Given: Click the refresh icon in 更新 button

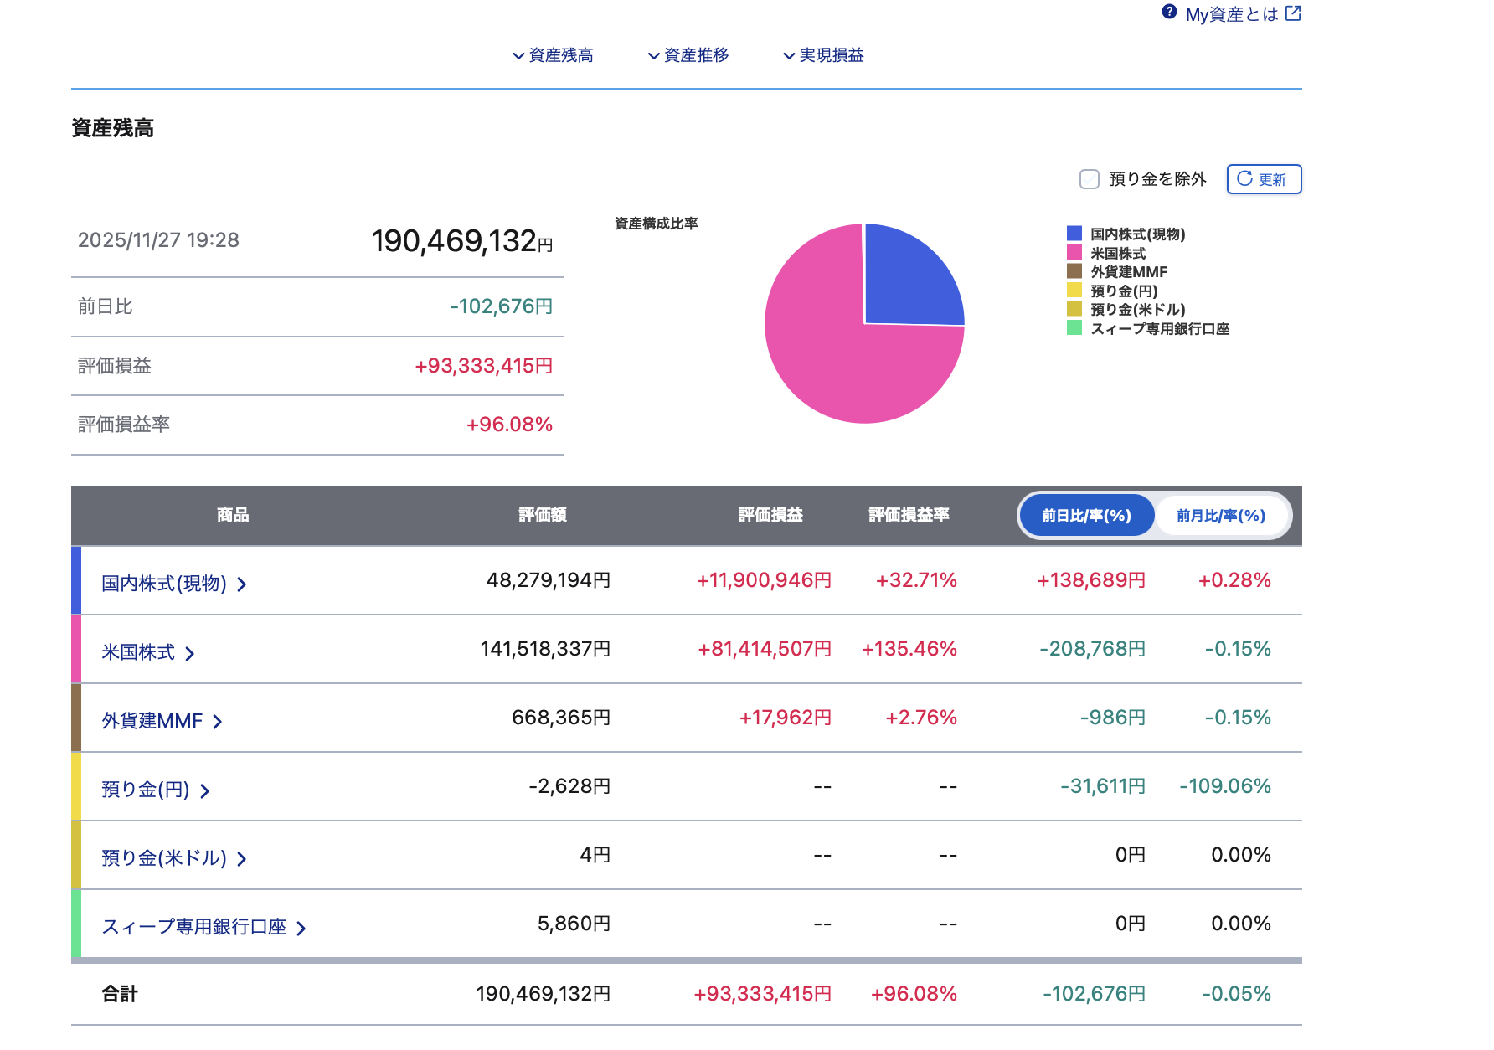Looking at the screenshot, I should (1244, 178).
